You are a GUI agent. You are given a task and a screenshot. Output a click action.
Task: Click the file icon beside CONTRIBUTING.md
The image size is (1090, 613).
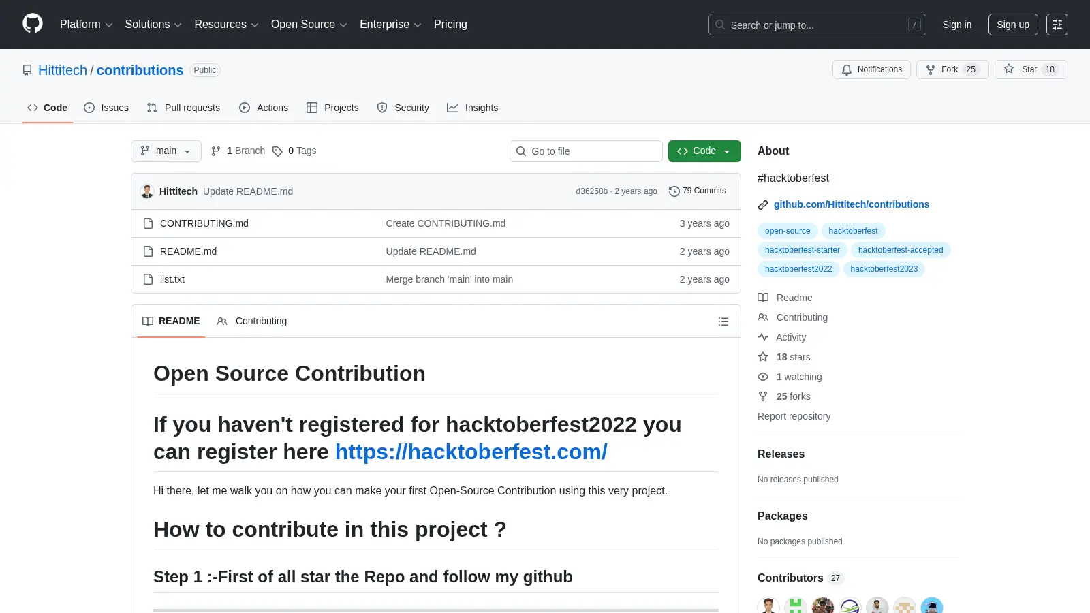(x=148, y=223)
